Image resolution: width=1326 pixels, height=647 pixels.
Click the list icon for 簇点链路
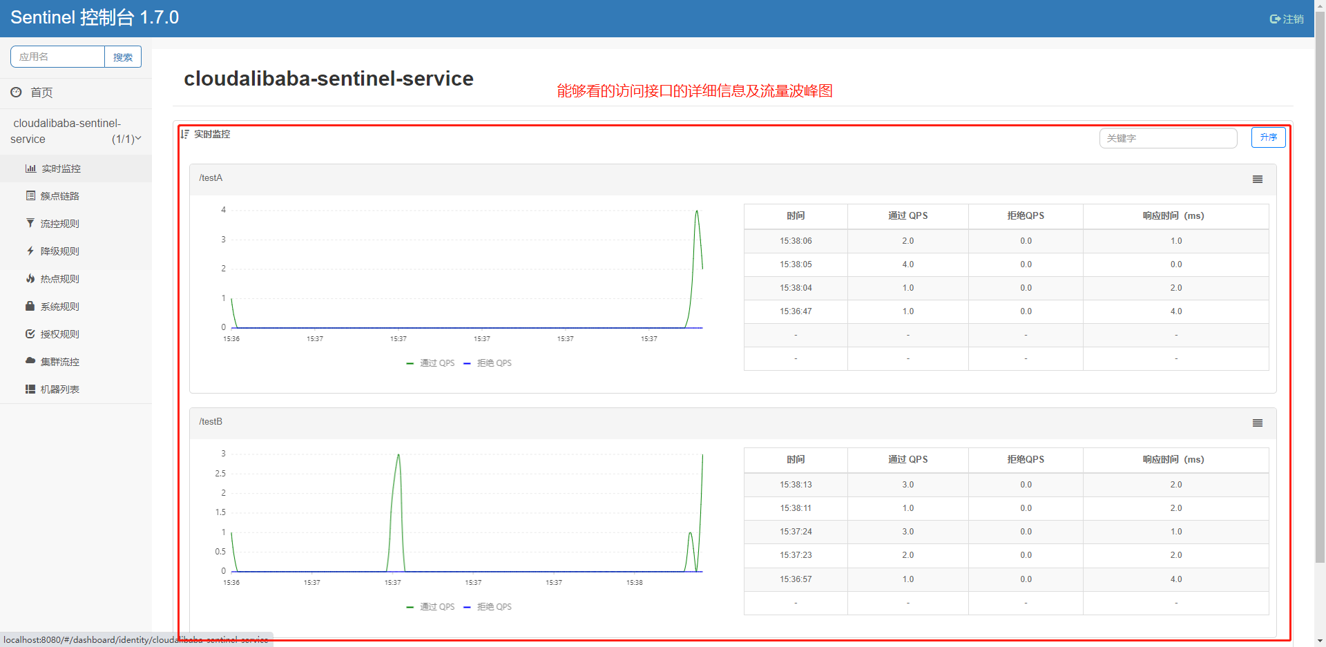pos(30,196)
